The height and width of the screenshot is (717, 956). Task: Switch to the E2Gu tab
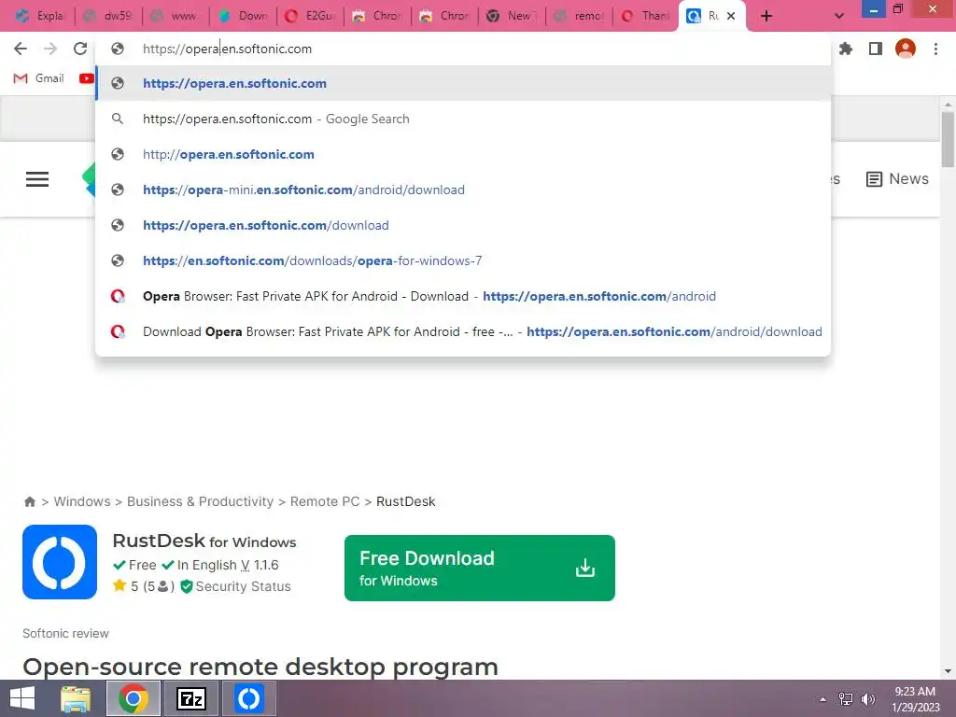[x=310, y=16]
